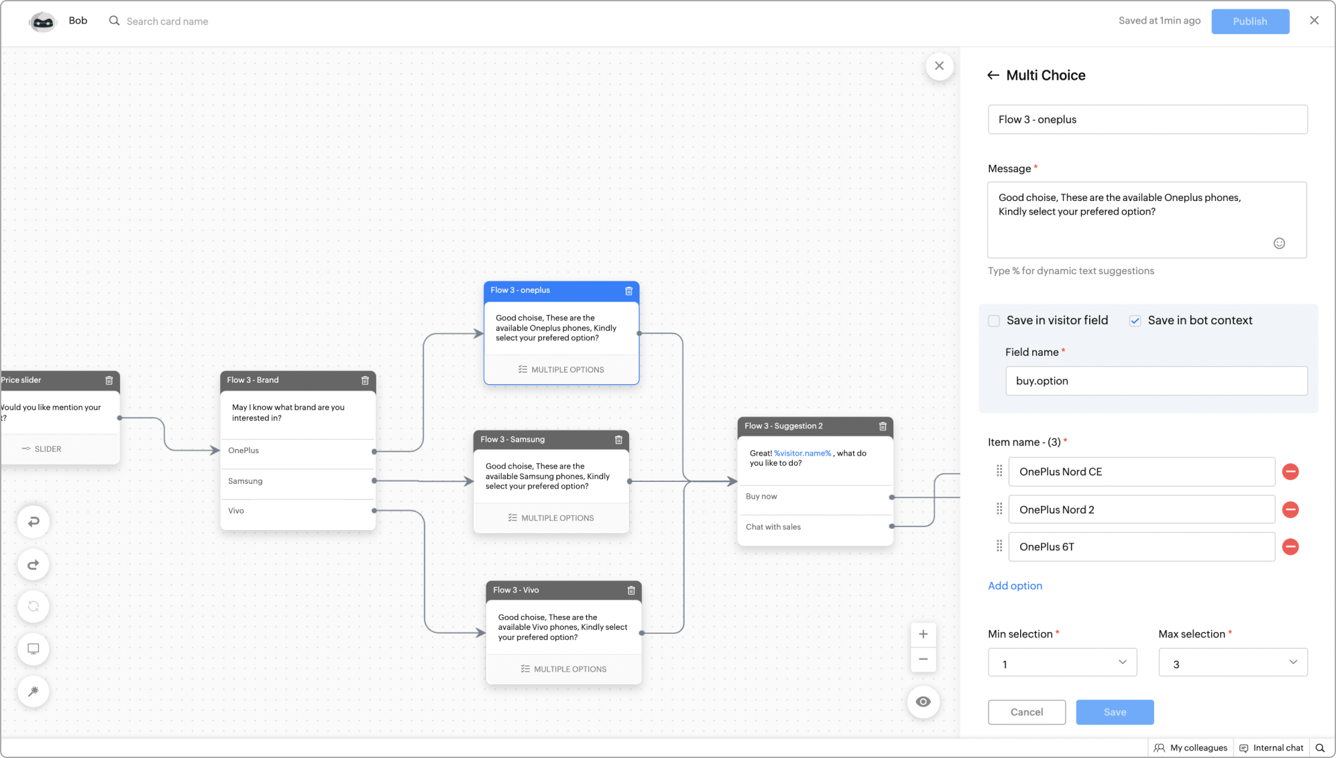Click MULTIPLE OPTIONS on the Samsung card
This screenshot has height=758, width=1336.
pyautogui.click(x=551, y=518)
